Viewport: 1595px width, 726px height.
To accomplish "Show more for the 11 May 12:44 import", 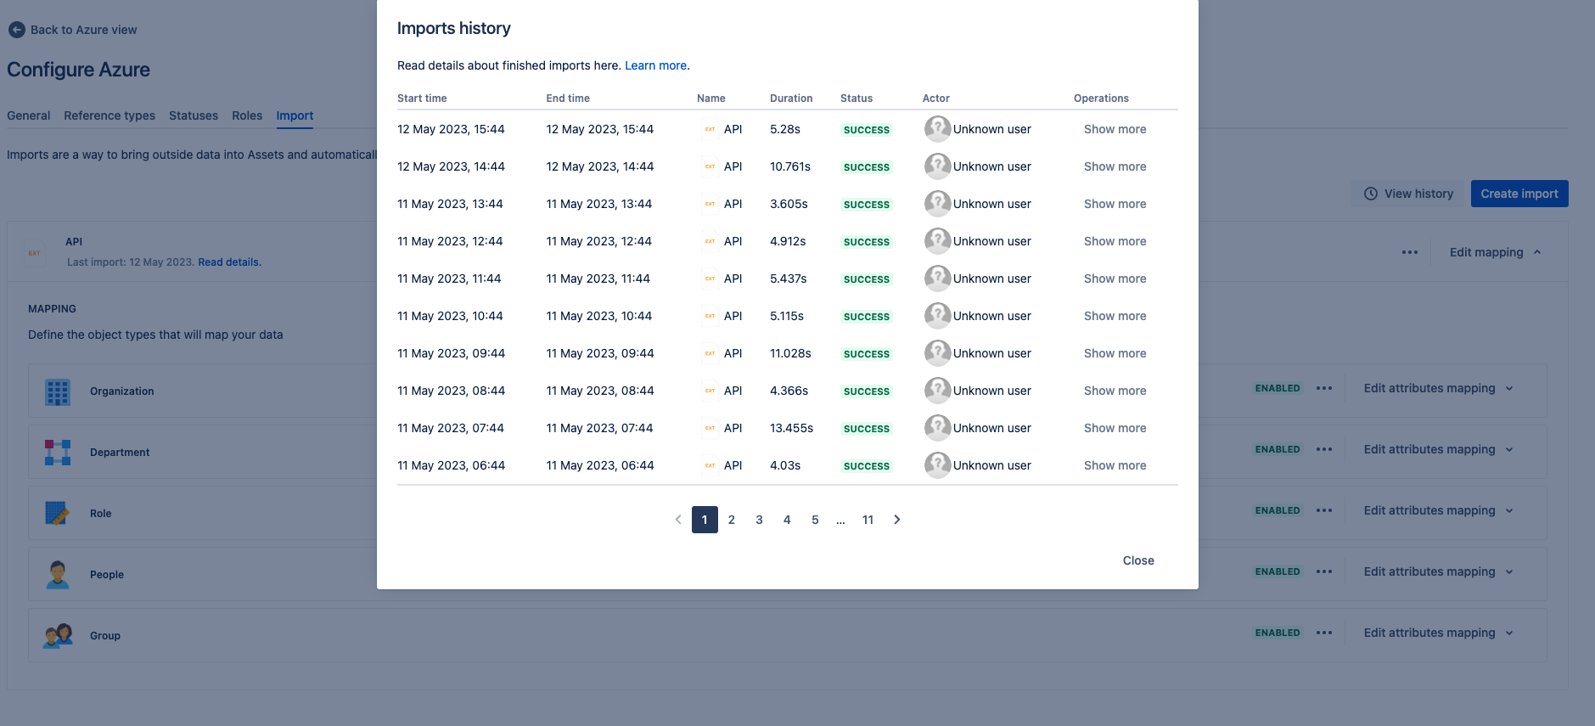I will tap(1115, 241).
